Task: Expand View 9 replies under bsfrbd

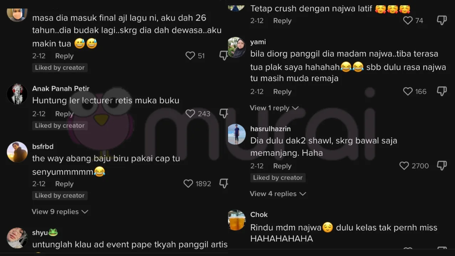Action: (x=60, y=212)
